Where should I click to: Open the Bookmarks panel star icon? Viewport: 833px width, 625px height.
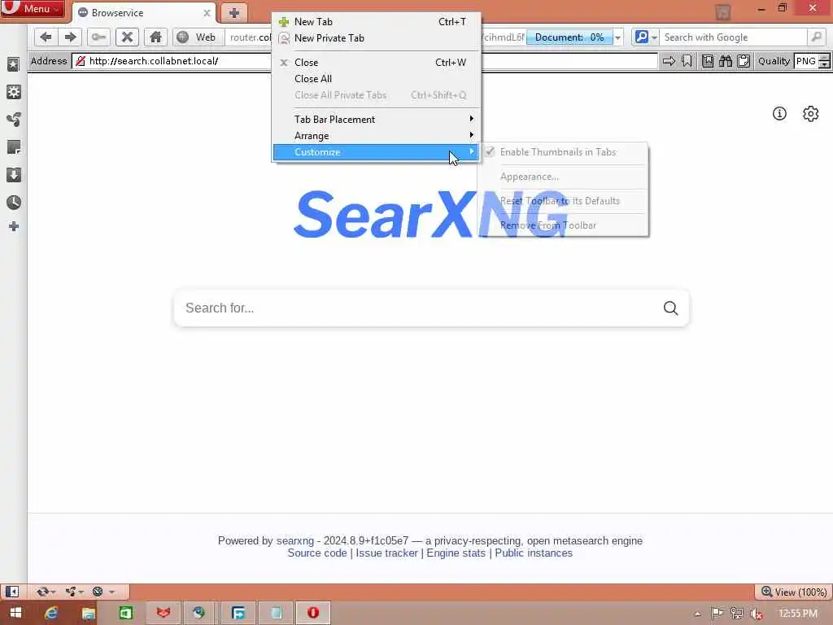[13, 64]
